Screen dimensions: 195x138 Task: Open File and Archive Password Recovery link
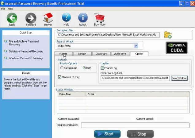[24, 43]
